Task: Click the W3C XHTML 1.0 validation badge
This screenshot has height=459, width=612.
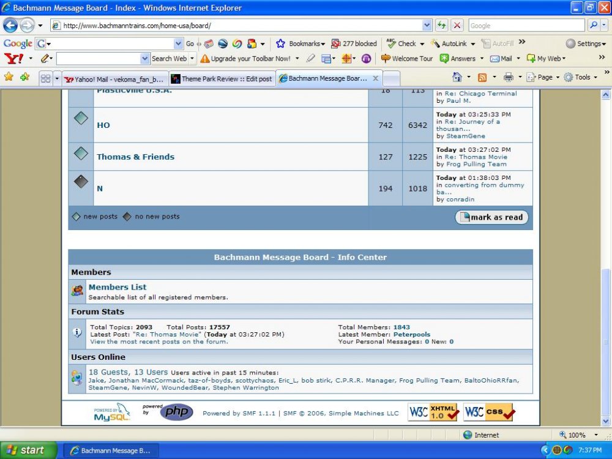Action: (x=433, y=412)
